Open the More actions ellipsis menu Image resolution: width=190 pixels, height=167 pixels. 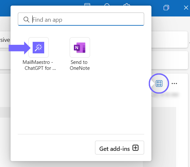(174, 84)
